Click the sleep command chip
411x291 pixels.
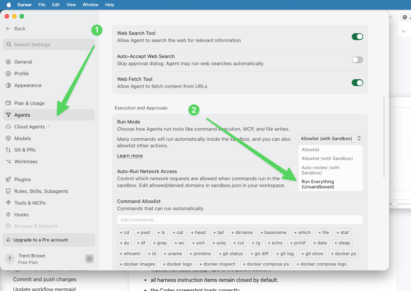click(x=342, y=243)
